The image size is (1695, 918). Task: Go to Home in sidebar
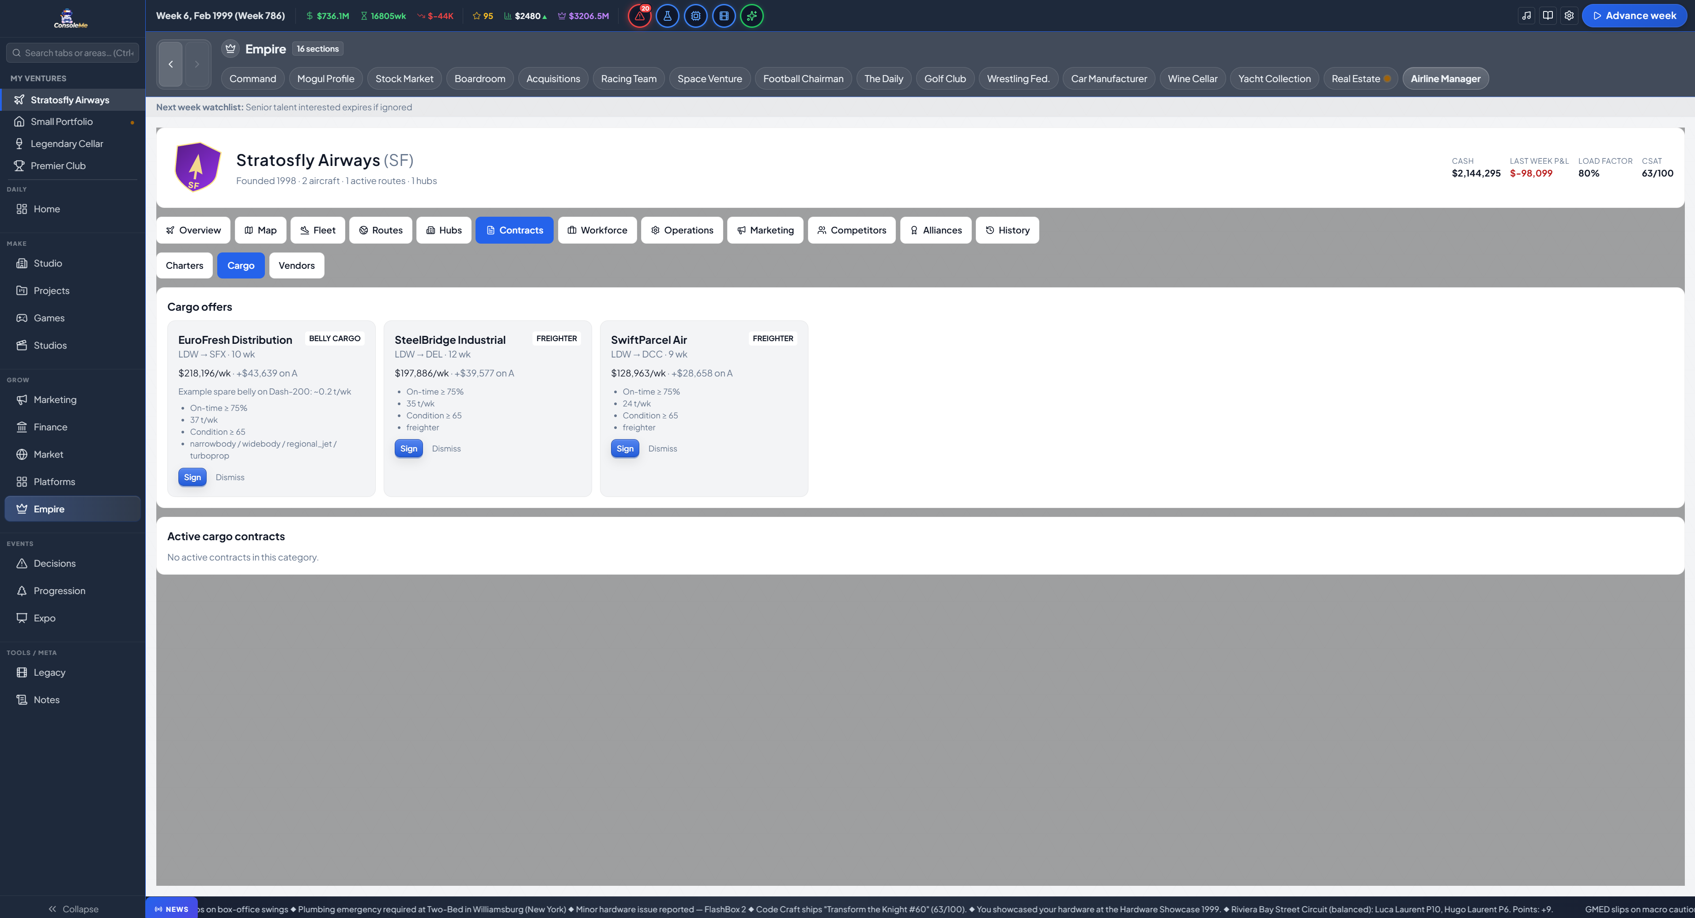(x=72, y=209)
